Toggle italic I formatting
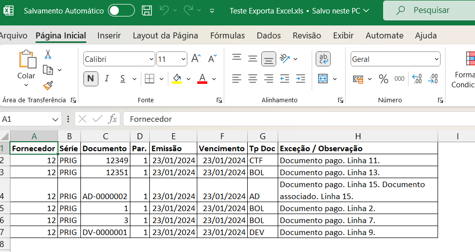 (x=106, y=79)
